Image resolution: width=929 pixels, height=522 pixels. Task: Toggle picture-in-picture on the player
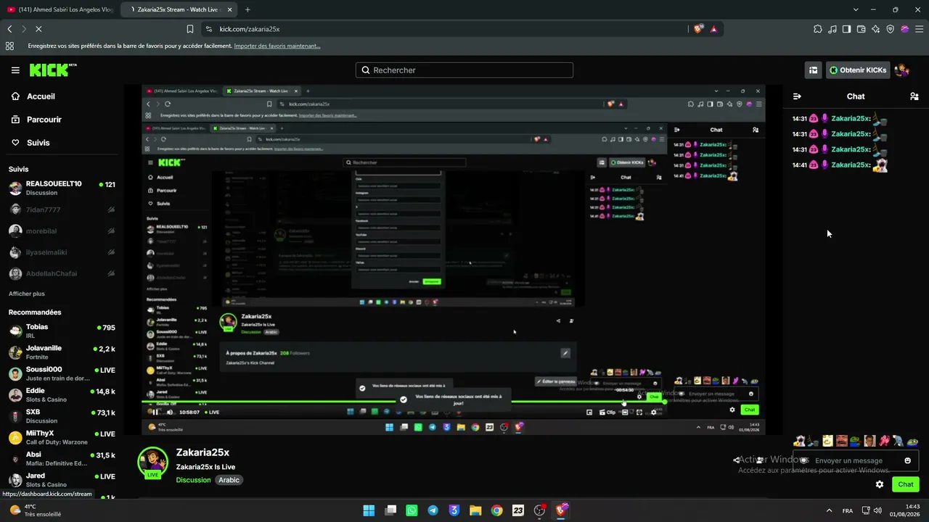tap(589, 413)
